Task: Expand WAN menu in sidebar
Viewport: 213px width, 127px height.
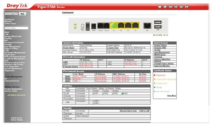Action: tap(7, 32)
